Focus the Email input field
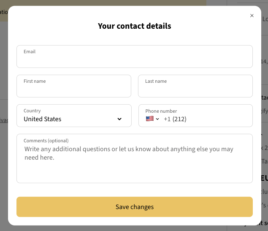 pyautogui.click(x=134, y=60)
